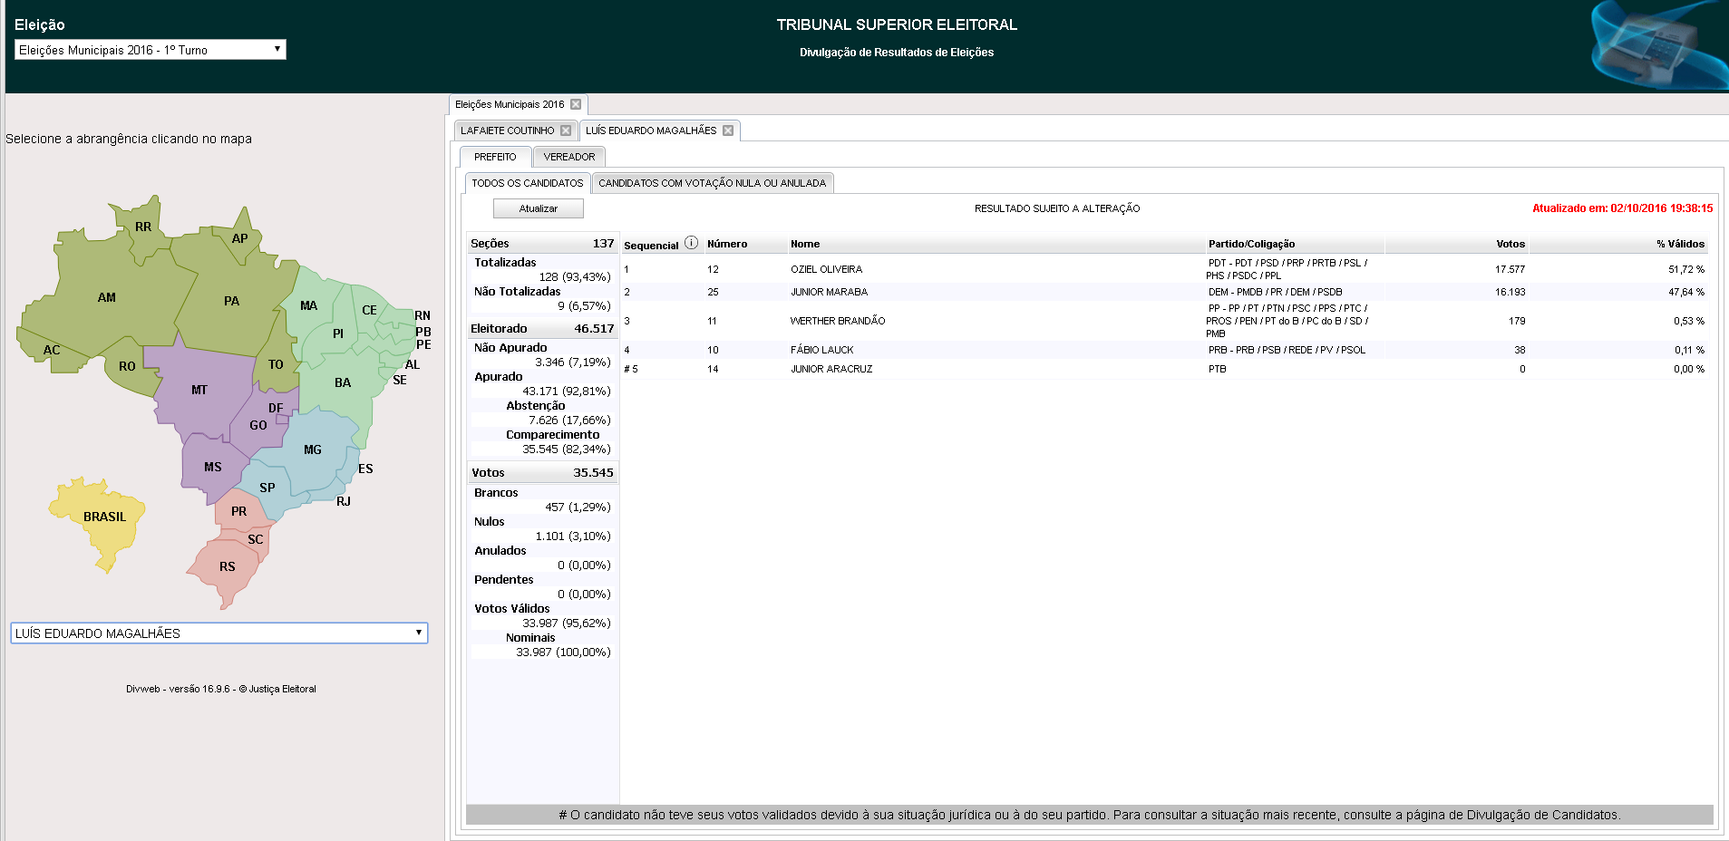
Task: Close the Eleições Municipais 2016 tab
Action: click(x=576, y=104)
